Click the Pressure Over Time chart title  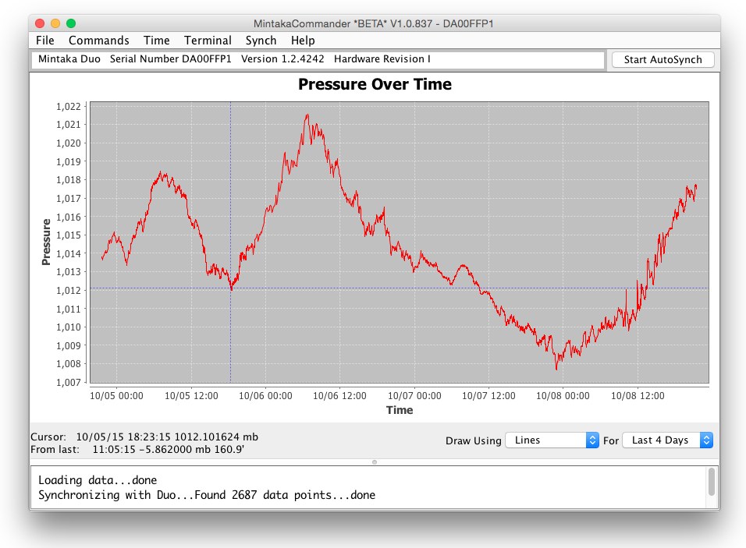click(x=375, y=84)
